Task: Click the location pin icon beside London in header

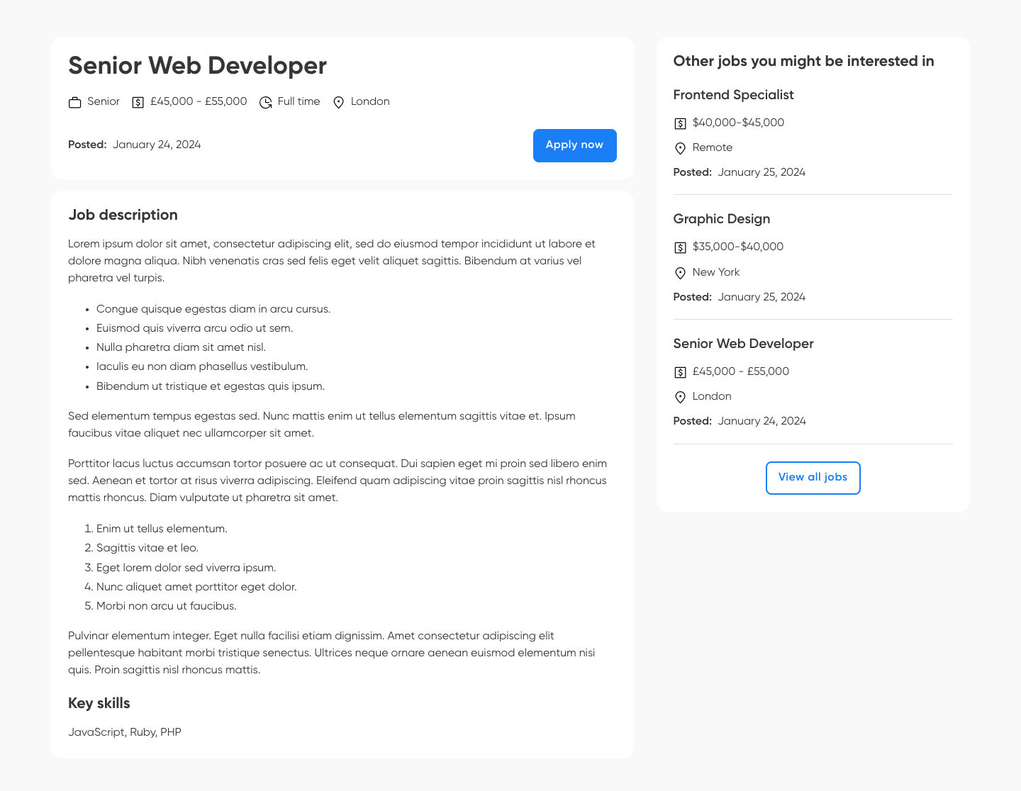Action: click(x=338, y=102)
